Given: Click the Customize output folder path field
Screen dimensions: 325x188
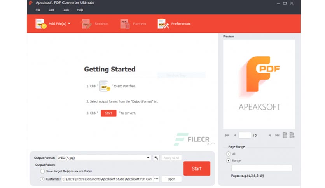Looking at the screenshot, I should [x=107, y=179].
